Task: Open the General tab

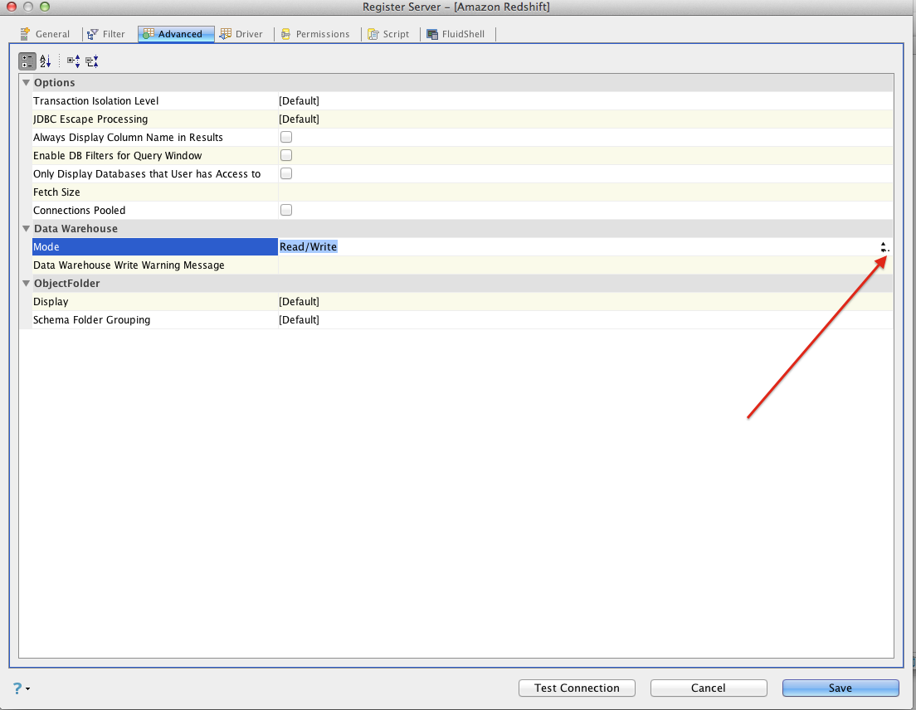Action: [x=45, y=34]
